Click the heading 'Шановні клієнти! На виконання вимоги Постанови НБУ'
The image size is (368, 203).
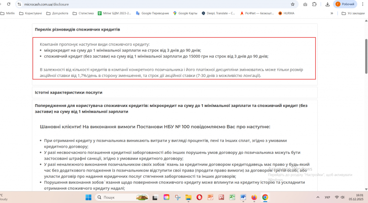pos(155,127)
